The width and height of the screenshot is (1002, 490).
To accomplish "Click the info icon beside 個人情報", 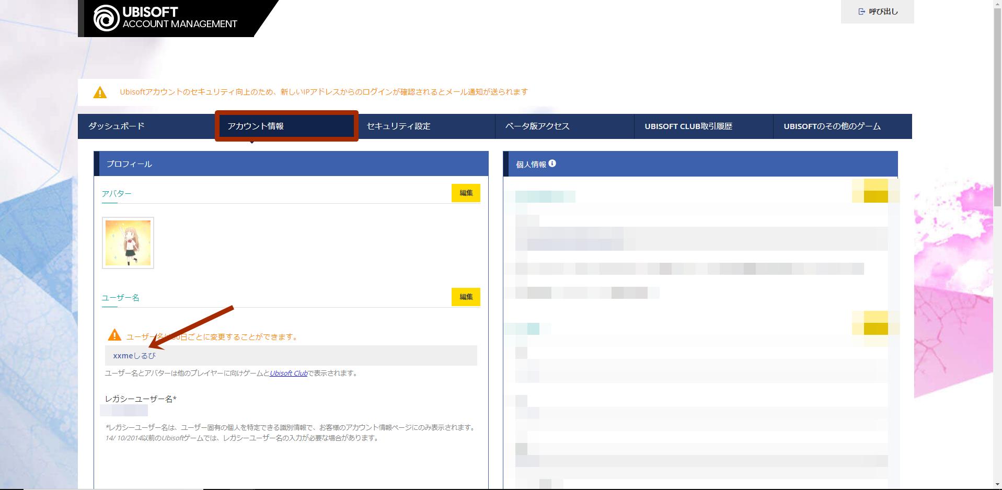I will 552,164.
